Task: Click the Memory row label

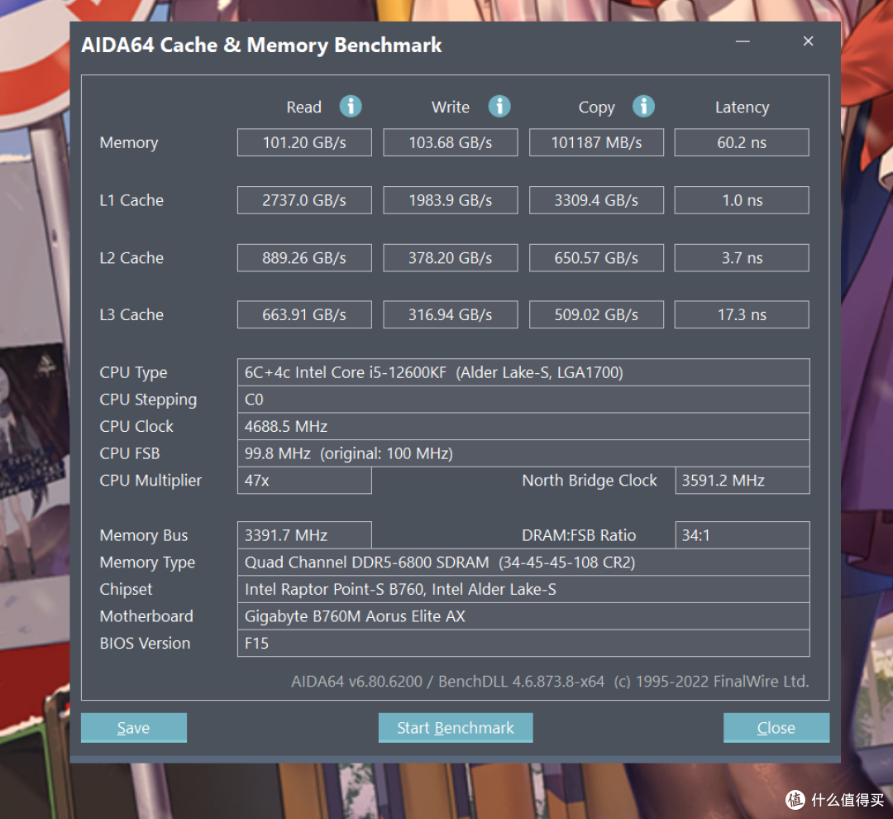Action: (x=129, y=143)
